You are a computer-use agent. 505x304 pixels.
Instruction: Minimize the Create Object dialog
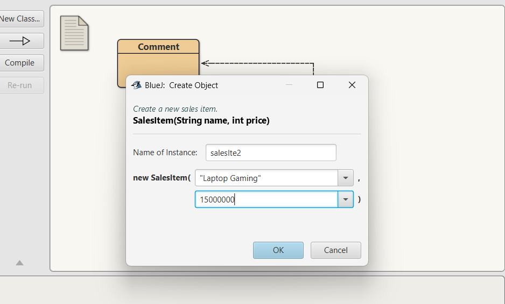289,85
